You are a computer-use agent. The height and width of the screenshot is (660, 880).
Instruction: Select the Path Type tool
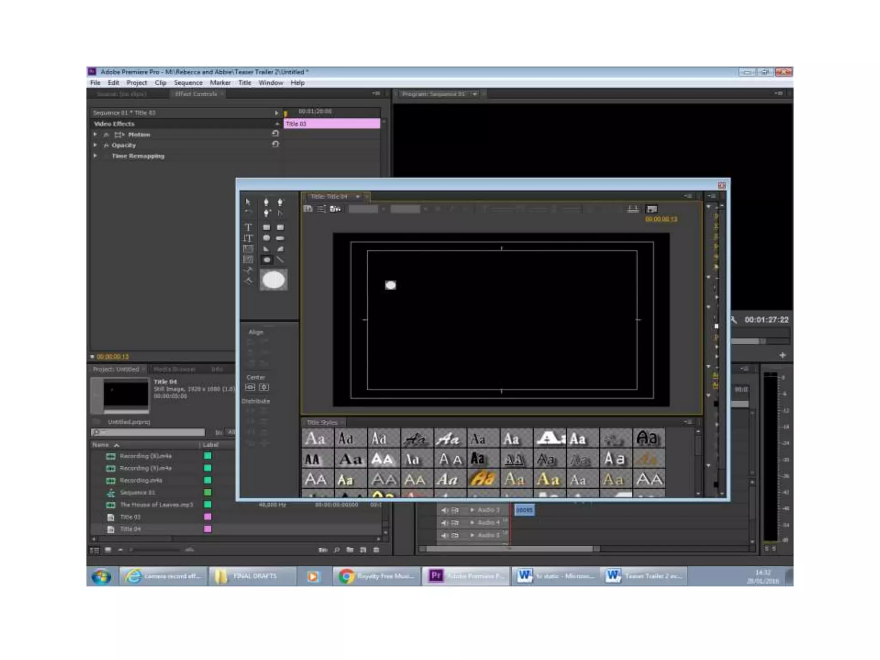tap(248, 270)
